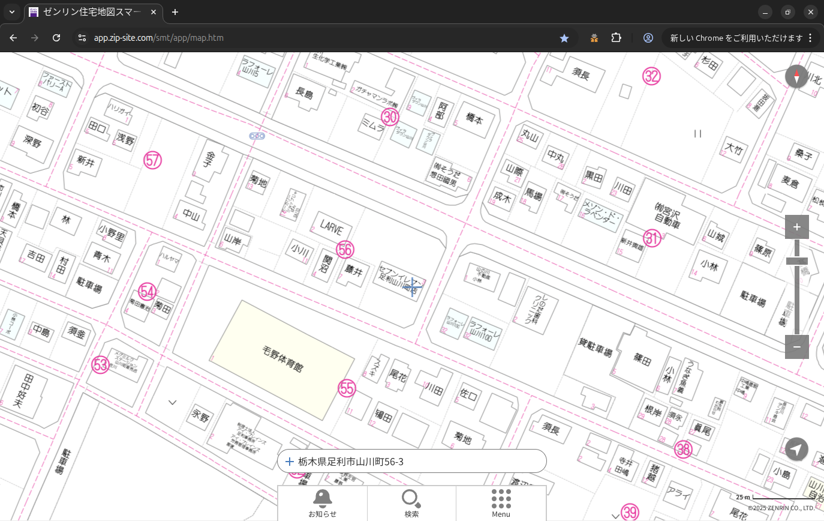This screenshot has height=521, width=824.
Task: Click block number 31 marker
Action: [652, 238]
